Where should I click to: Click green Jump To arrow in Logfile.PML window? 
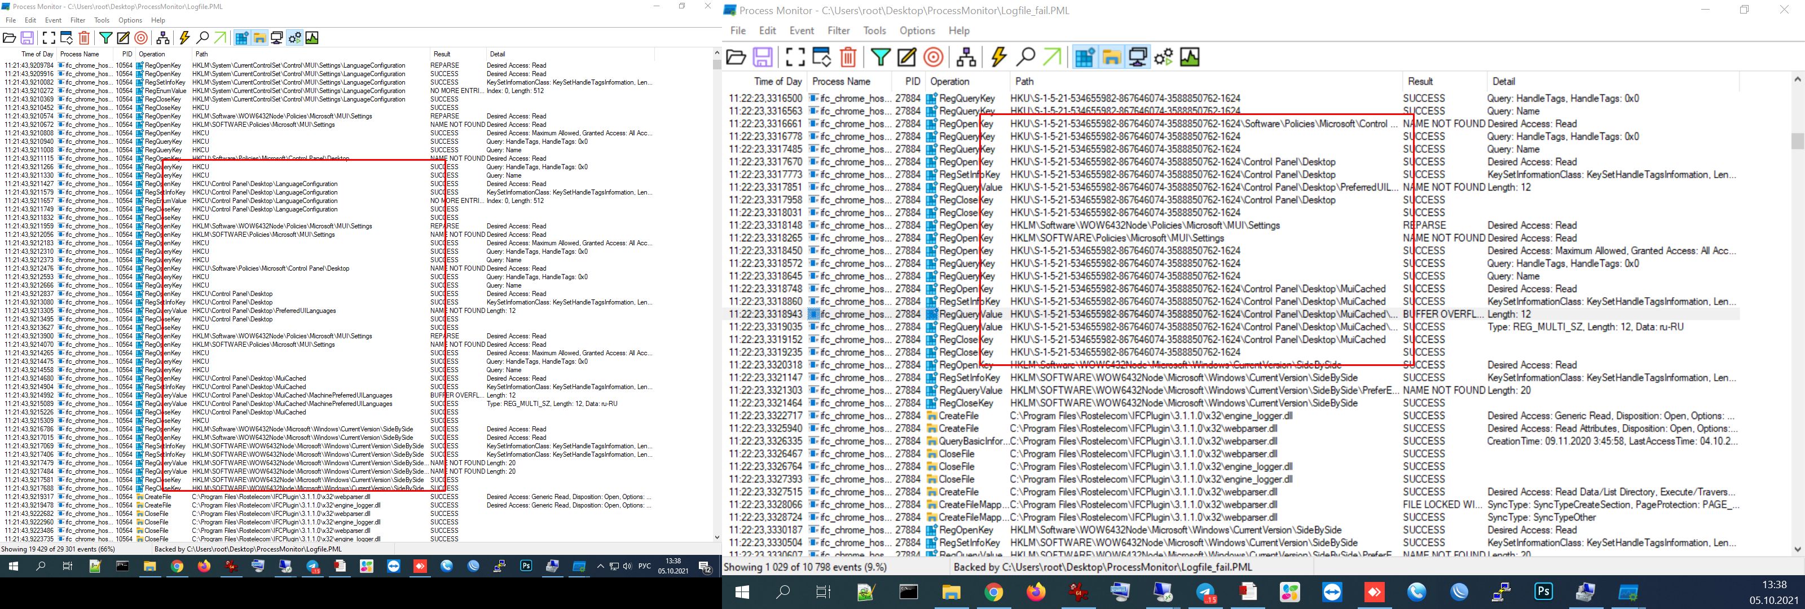[220, 38]
